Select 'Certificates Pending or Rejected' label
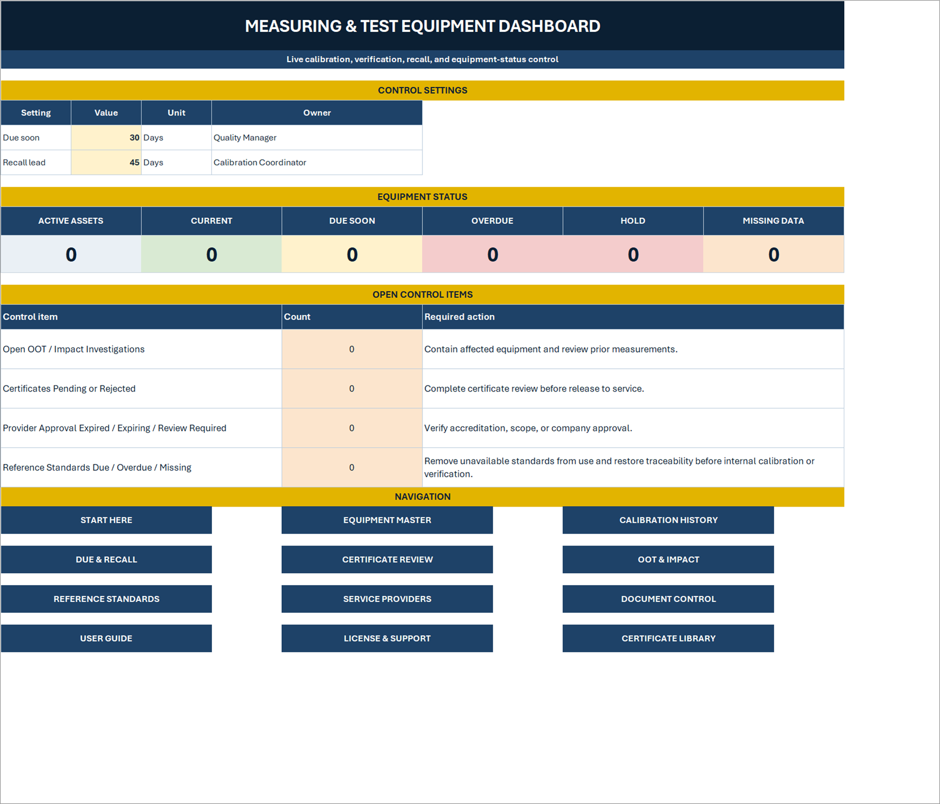This screenshot has height=804, width=940. pos(69,389)
